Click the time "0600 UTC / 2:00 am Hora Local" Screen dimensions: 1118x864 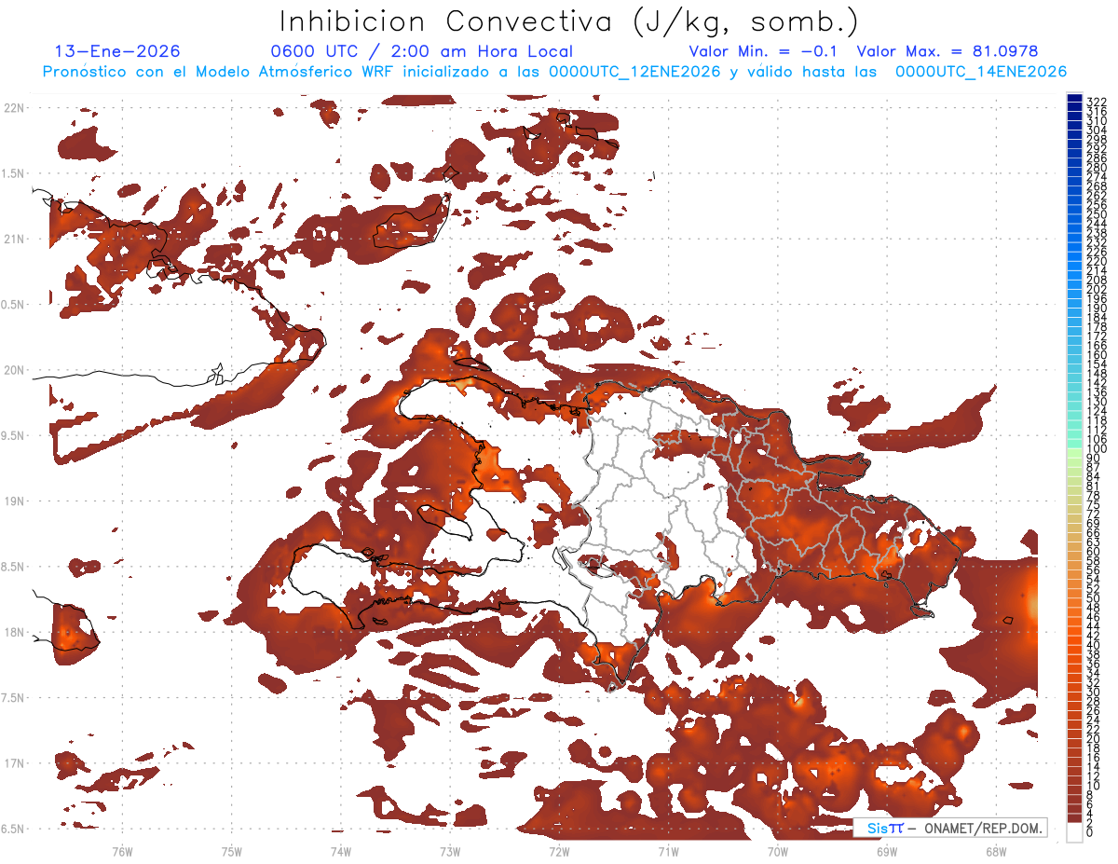tap(421, 51)
